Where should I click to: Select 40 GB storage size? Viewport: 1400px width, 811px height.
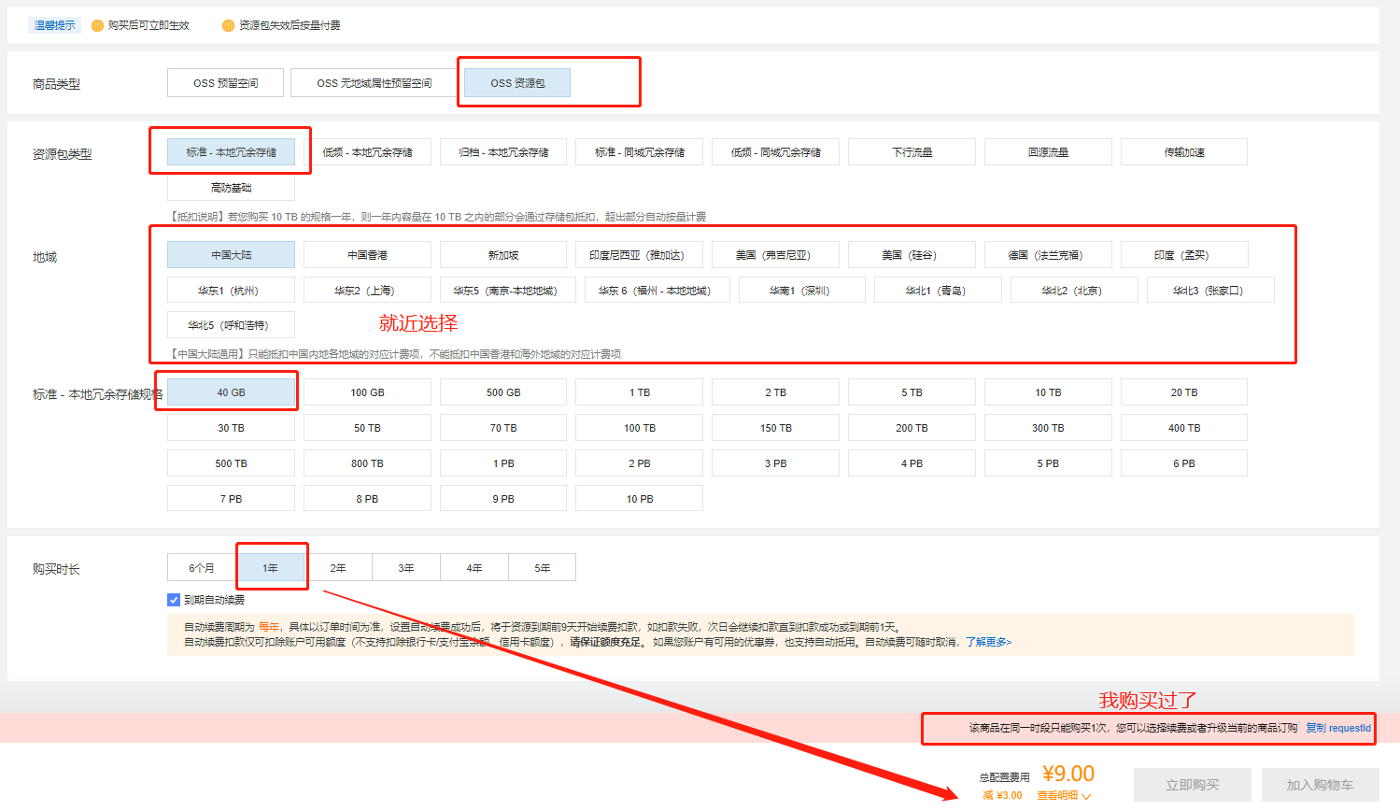(x=231, y=392)
